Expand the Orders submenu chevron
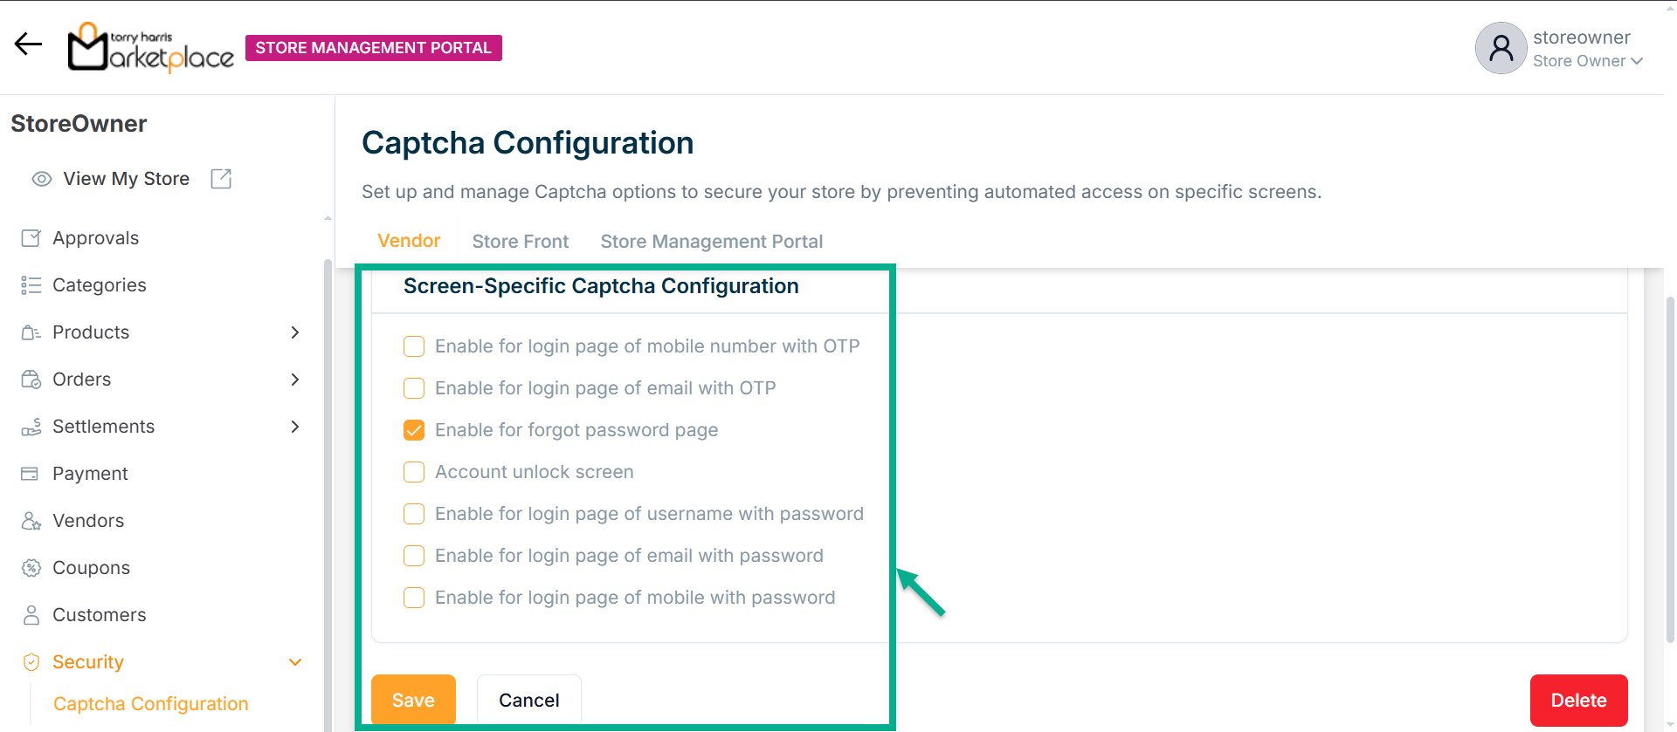 (x=295, y=380)
